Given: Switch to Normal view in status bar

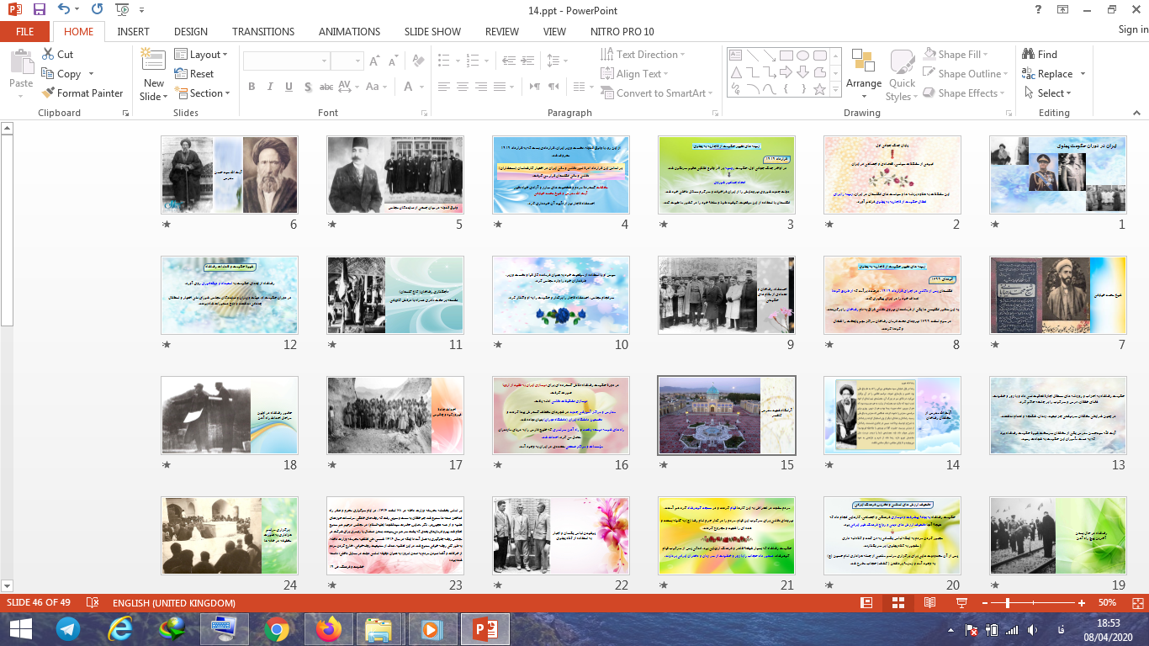Looking at the screenshot, I should coord(866,603).
